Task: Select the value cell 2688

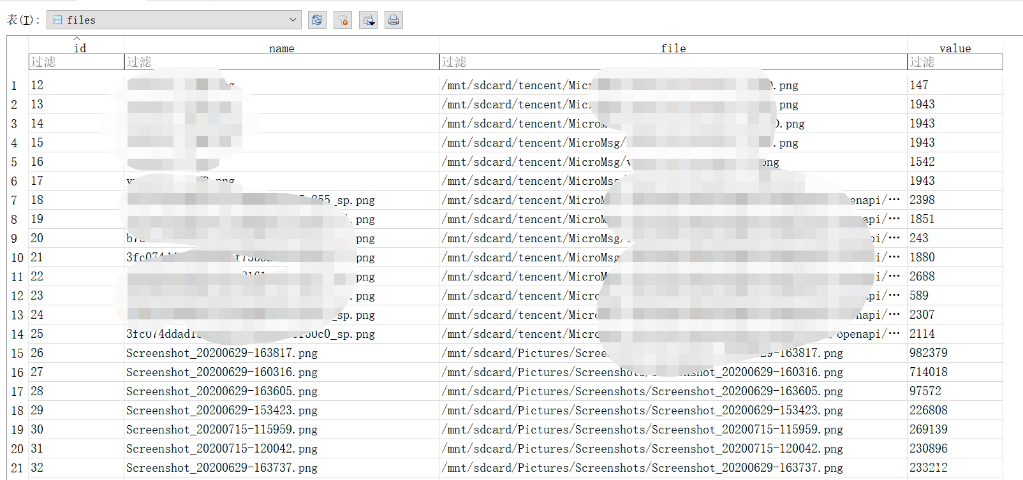Action: [x=955, y=277]
